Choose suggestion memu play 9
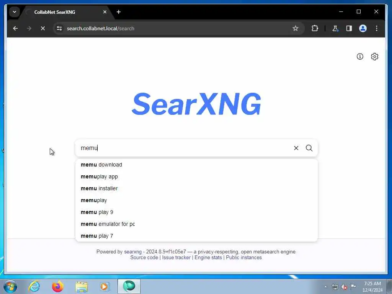 196,212
